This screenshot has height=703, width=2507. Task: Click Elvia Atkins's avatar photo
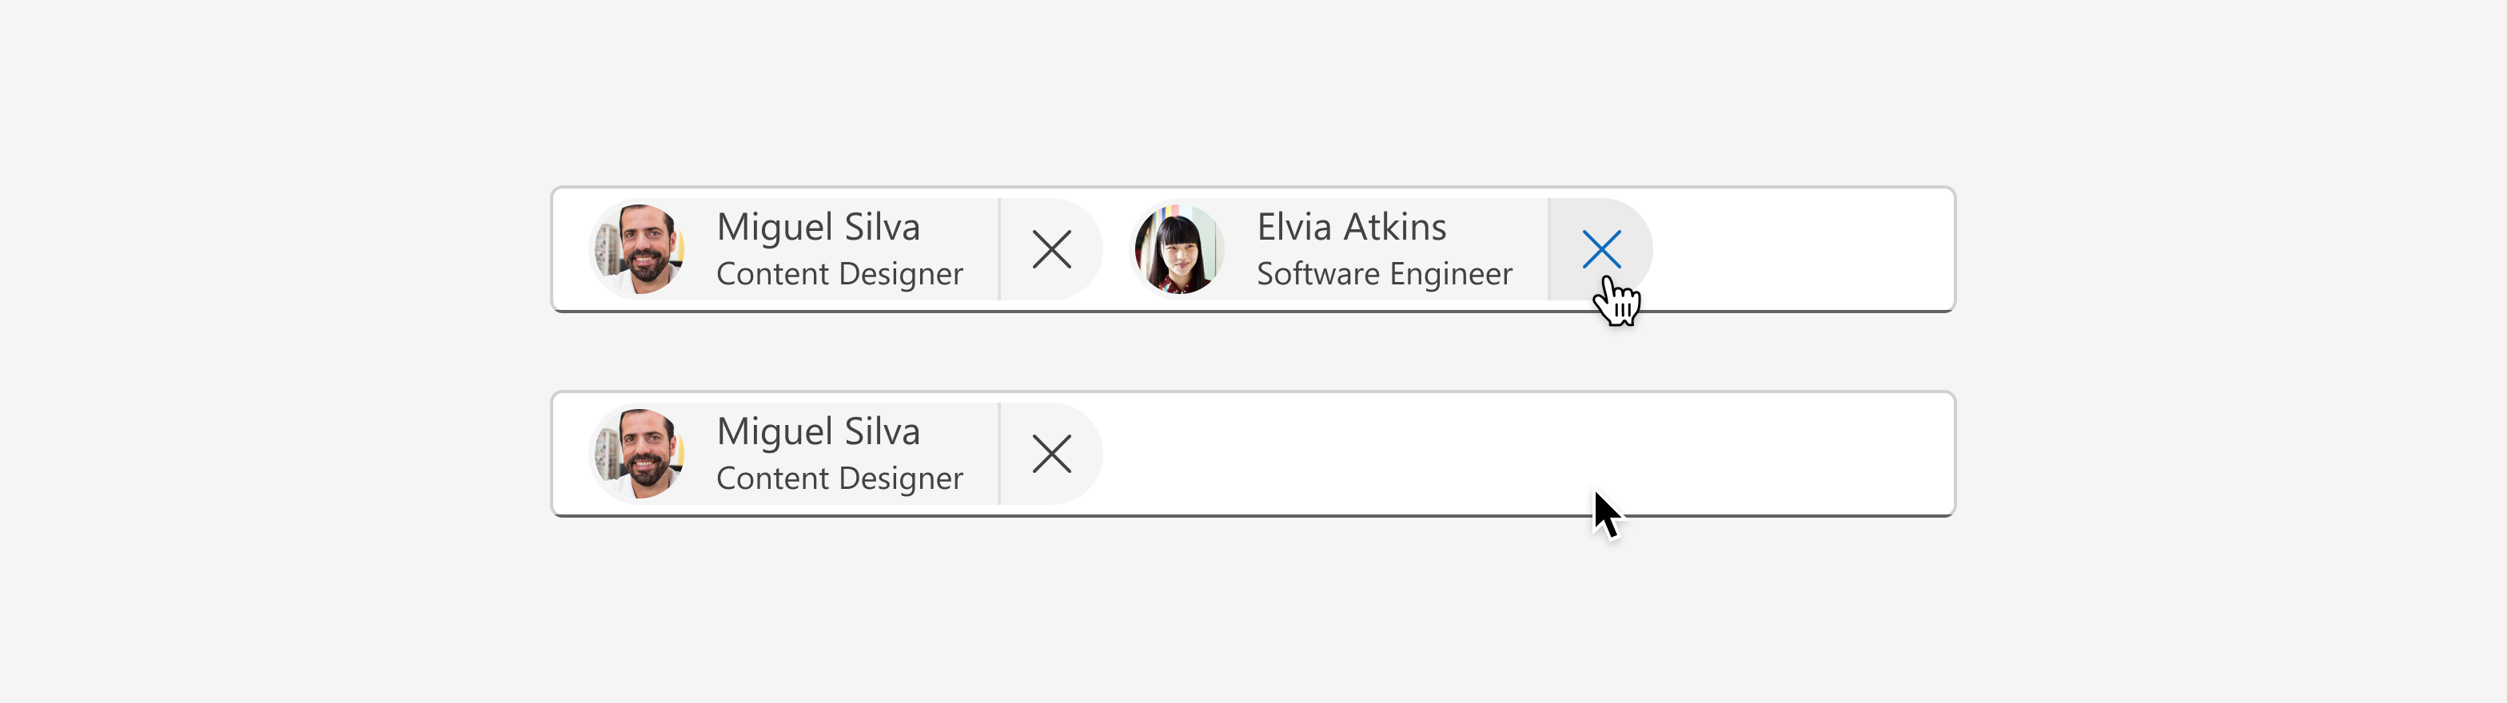[1178, 250]
